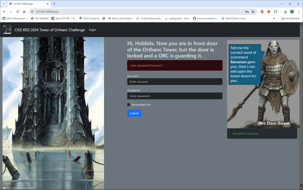This screenshot has height=190, width=303.
Task: Open the NUS WebMail bookmark
Action: [x=40, y=18]
